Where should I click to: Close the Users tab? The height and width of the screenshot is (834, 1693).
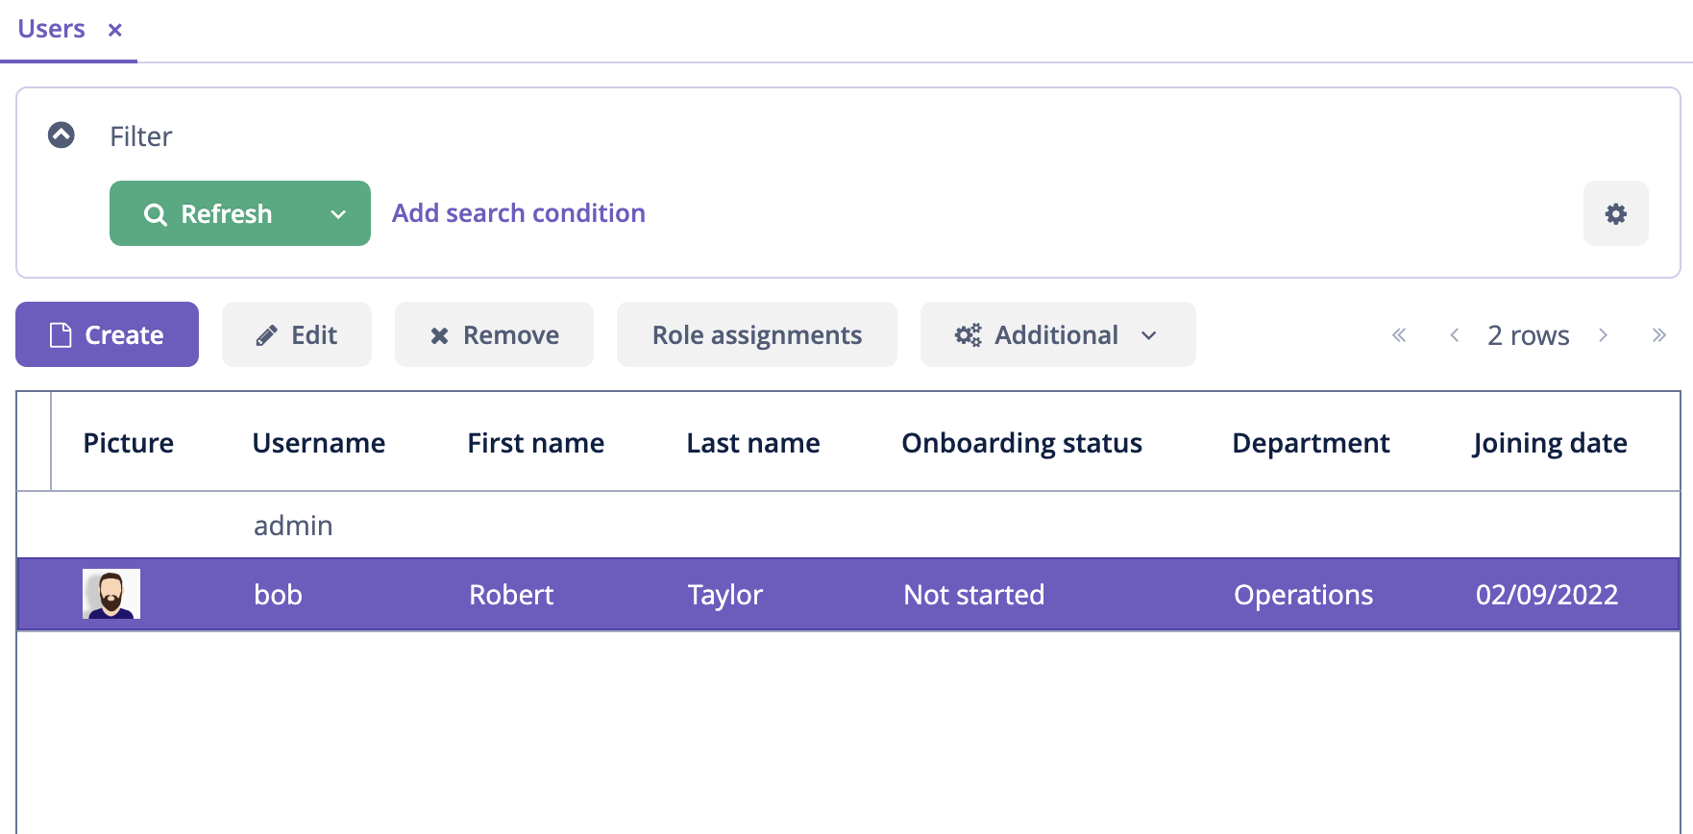tap(115, 30)
